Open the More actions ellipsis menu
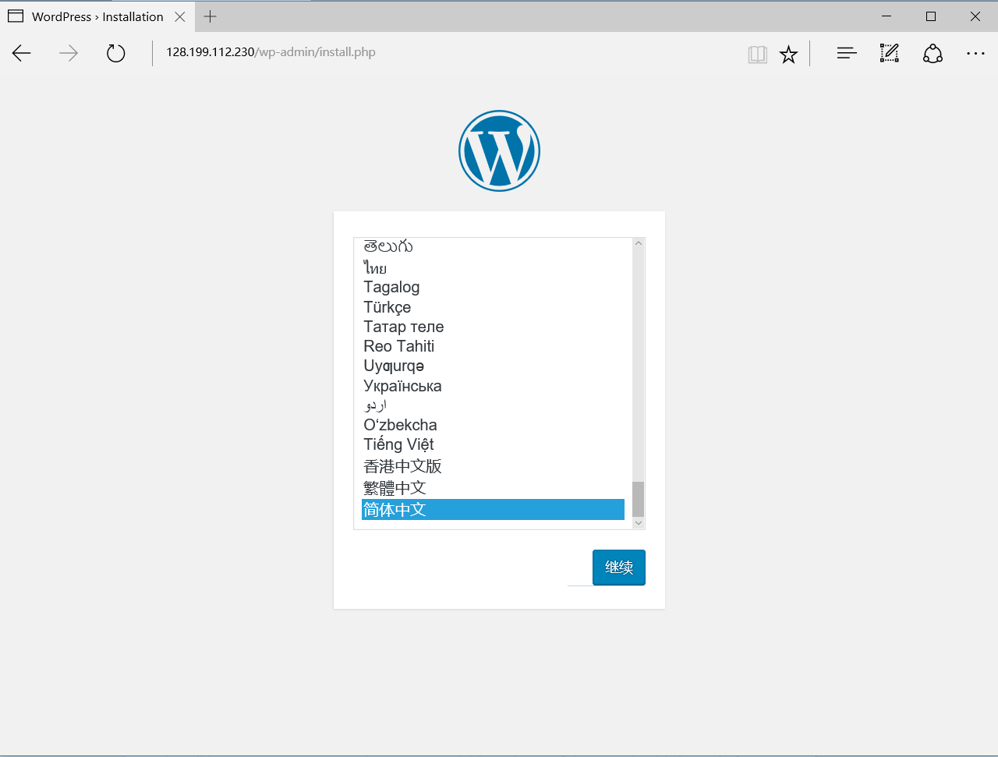Screen dimensions: 998x757 click(975, 53)
